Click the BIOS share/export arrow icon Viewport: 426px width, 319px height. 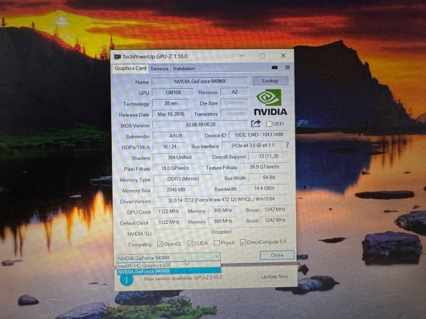point(256,123)
